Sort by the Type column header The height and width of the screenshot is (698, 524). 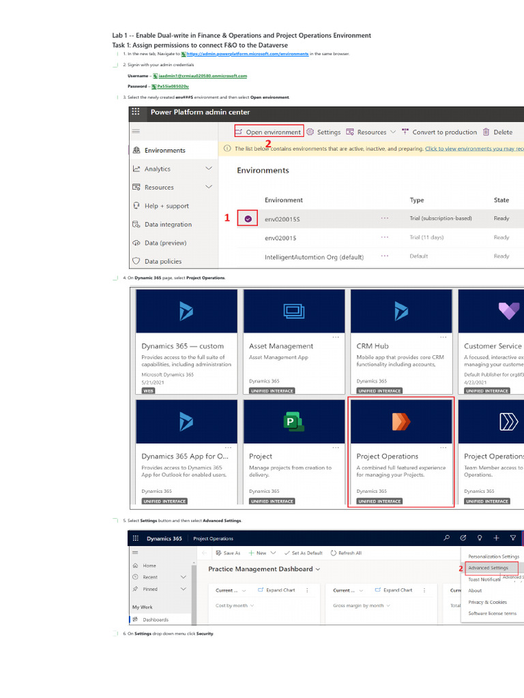(x=417, y=200)
